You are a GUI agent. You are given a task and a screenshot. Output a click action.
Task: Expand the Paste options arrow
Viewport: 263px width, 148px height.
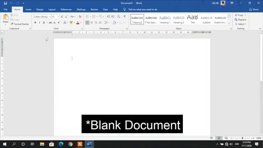tap(5, 25)
